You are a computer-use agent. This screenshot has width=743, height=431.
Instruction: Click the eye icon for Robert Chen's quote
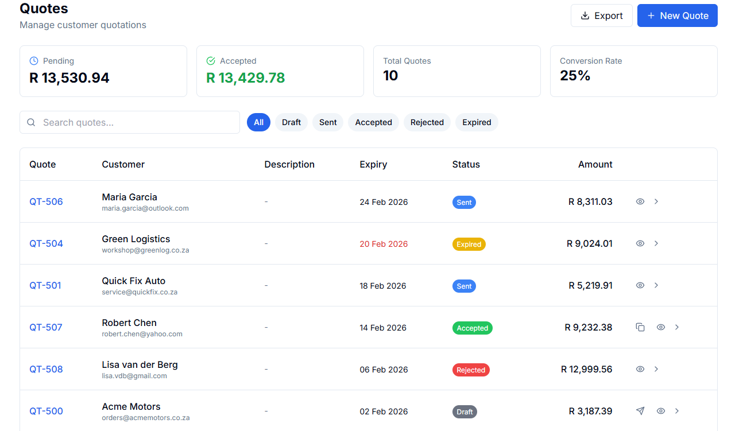pos(661,327)
